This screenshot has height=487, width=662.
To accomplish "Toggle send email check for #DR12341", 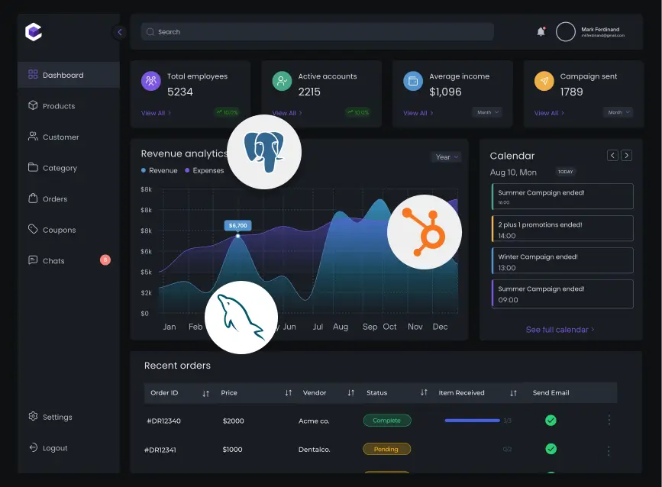I will click(551, 449).
